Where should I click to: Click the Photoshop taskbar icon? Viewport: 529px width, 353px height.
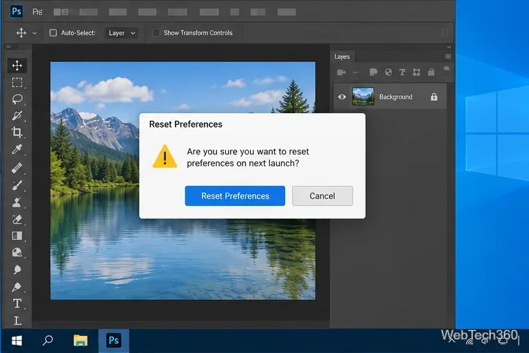point(114,341)
